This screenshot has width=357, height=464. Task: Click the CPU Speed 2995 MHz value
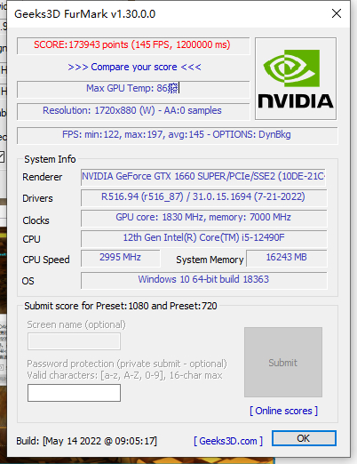click(x=121, y=258)
